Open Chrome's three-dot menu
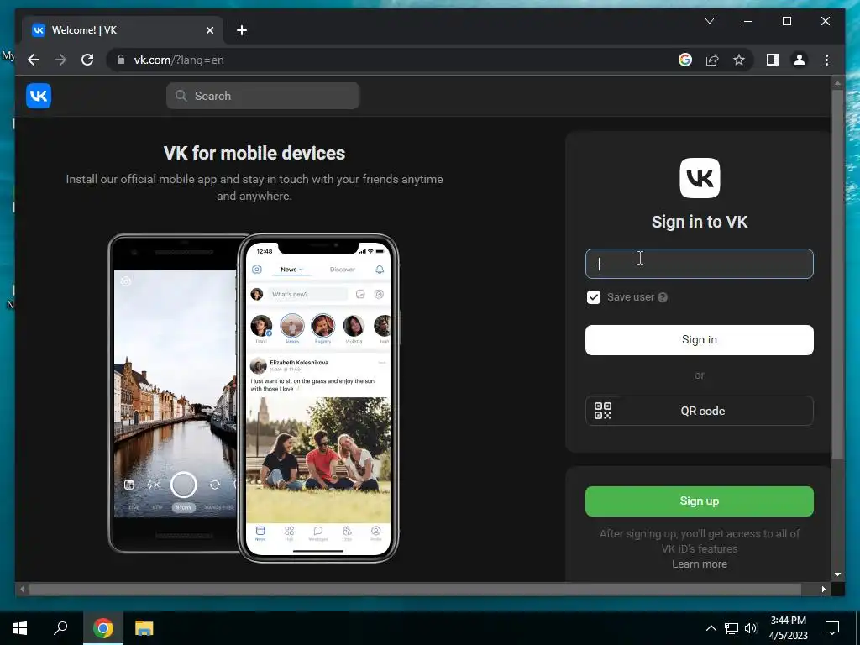The image size is (860, 645). pyautogui.click(x=826, y=60)
